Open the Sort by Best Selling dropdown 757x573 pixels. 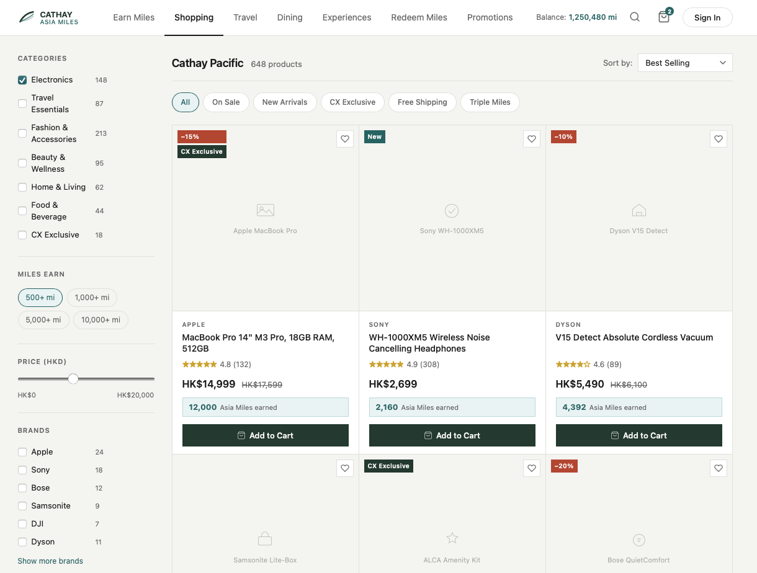click(685, 63)
